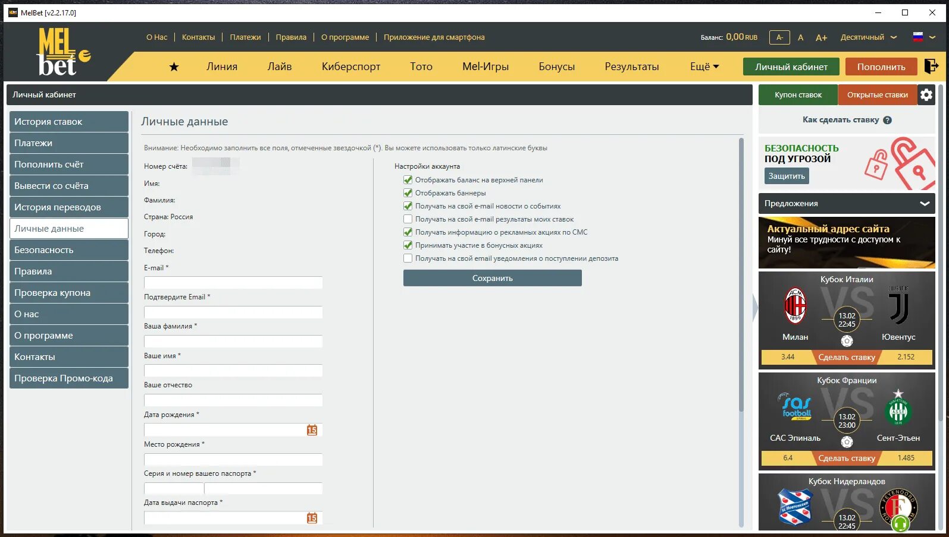The height and width of the screenshot is (537, 949).
Task: Click the Сохранить button
Action: 493,278
